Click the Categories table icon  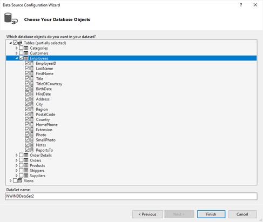[x=26, y=48]
